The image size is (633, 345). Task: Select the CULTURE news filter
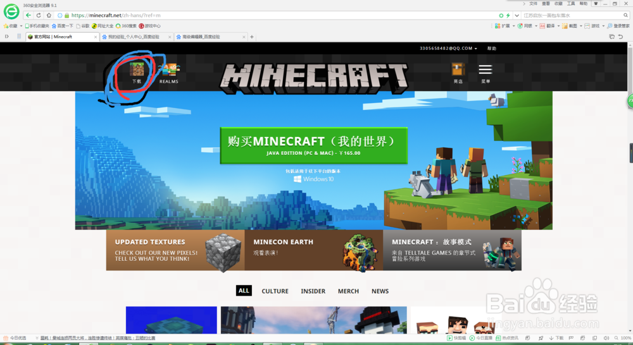point(275,291)
